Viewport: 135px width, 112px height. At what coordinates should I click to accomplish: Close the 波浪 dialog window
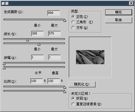pos(131,3)
